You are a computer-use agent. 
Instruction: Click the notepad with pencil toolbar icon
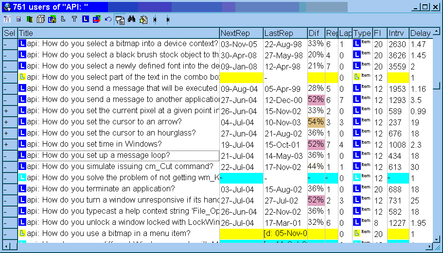pos(143,19)
